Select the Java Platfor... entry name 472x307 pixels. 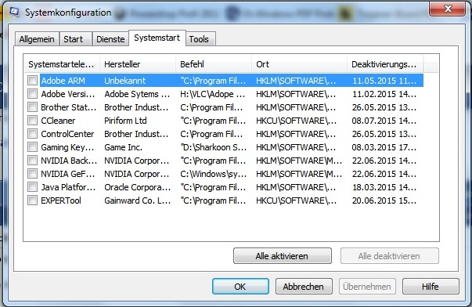coord(68,187)
